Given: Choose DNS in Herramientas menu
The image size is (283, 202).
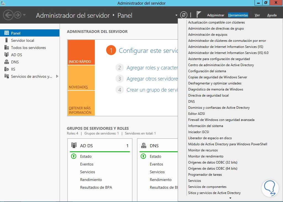Looking at the screenshot, I should (192, 102).
